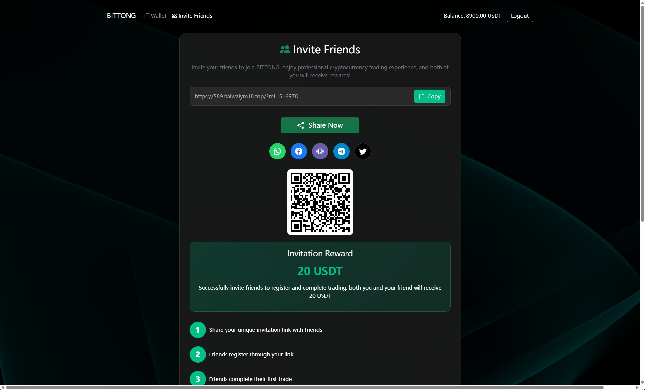
Task: Click the share icon in Share Now
Action: point(300,125)
